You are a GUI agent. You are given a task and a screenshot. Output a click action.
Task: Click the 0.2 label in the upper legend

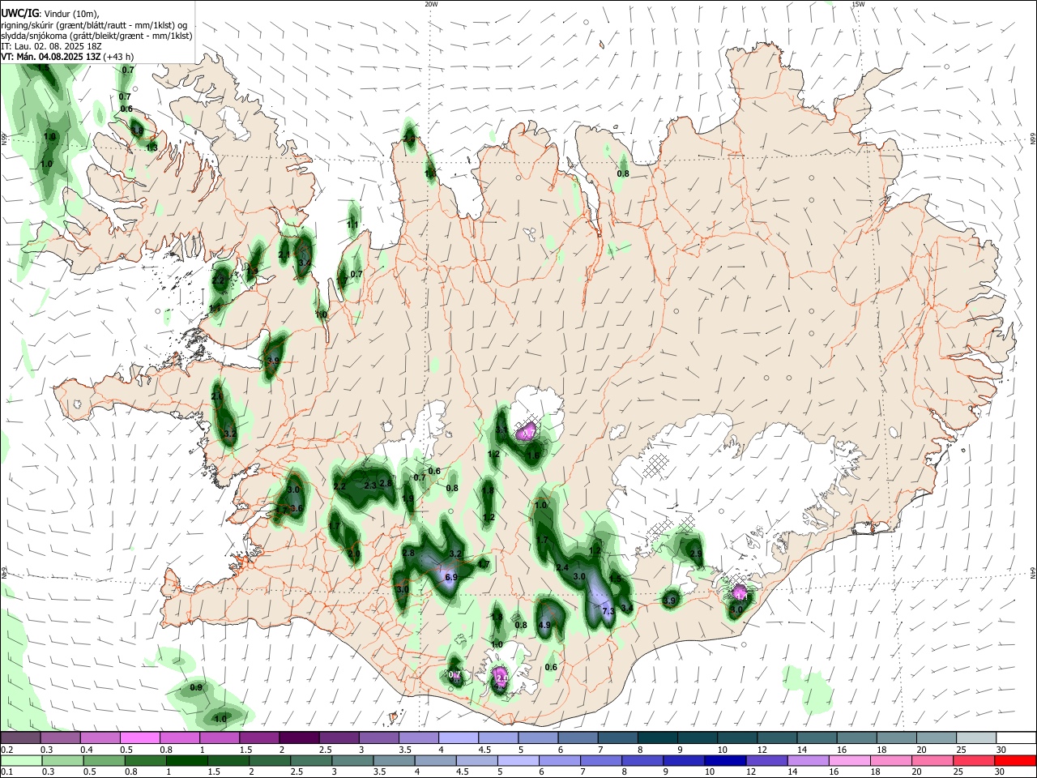6,750
